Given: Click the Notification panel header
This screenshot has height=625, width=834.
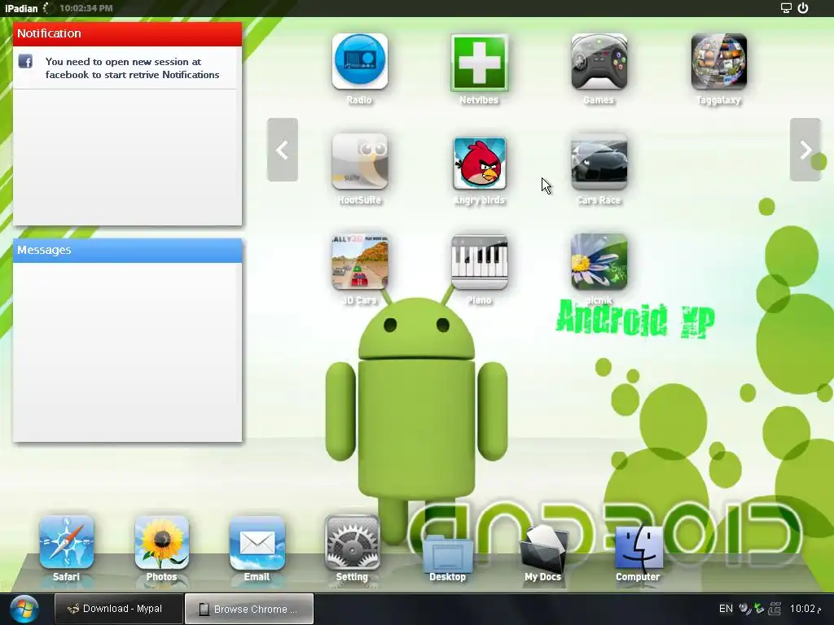Looking at the screenshot, I should (128, 33).
